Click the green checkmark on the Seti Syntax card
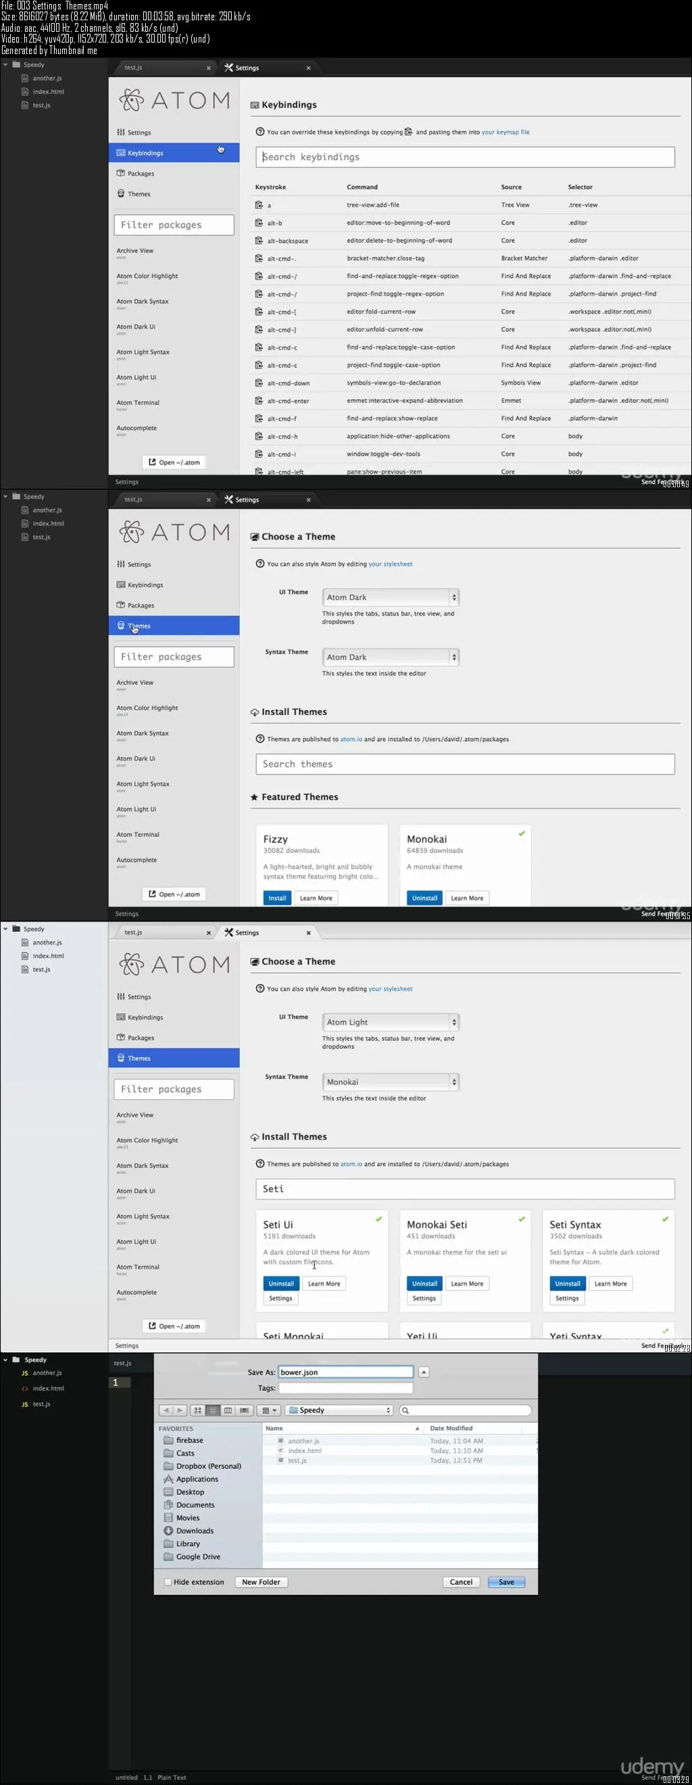 [665, 1219]
